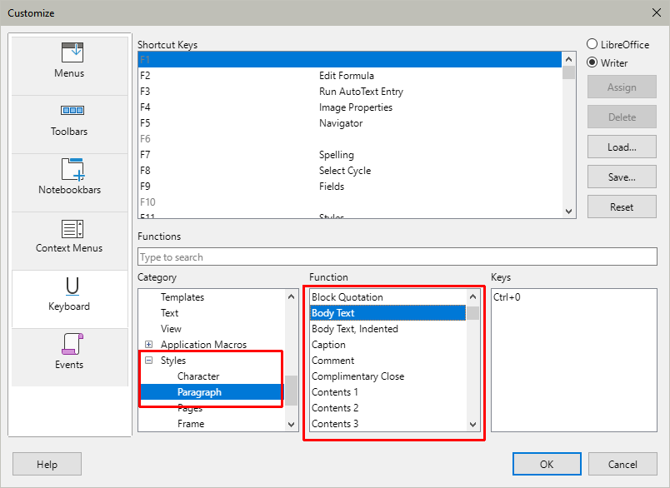Collapse the Styles category node
This screenshot has height=488, width=670.
point(148,360)
